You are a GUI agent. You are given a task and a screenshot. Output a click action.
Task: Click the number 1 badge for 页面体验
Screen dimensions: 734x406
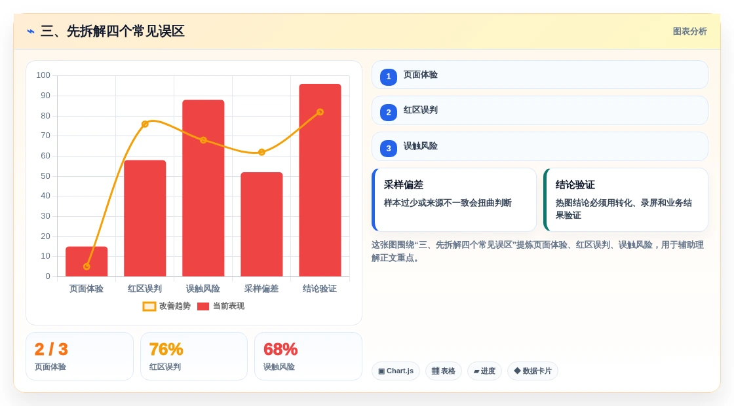tap(389, 77)
